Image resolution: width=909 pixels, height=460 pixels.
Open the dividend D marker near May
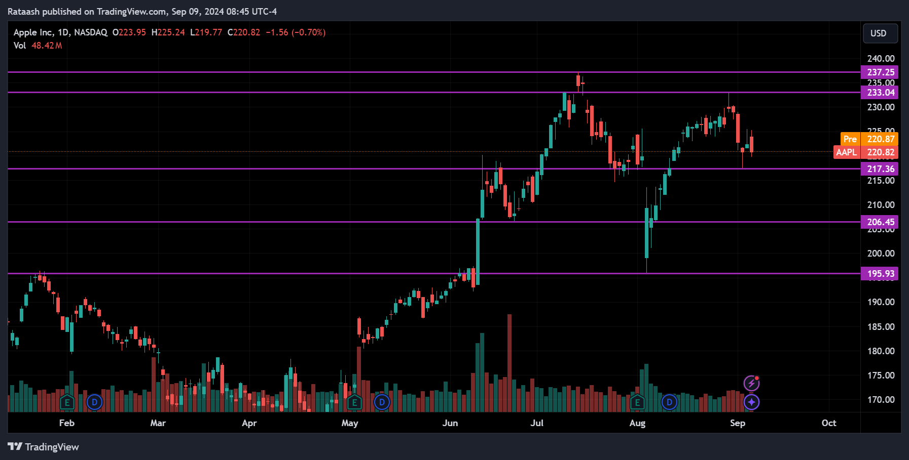pyautogui.click(x=382, y=402)
